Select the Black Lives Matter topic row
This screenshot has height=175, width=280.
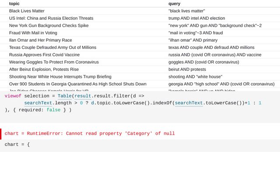pyautogui.click(x=27, y=11)
